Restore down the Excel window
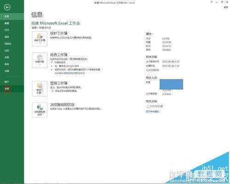 pos(222,2)
